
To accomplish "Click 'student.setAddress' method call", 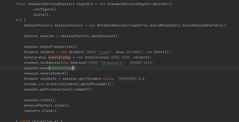I will click(42, 63).
